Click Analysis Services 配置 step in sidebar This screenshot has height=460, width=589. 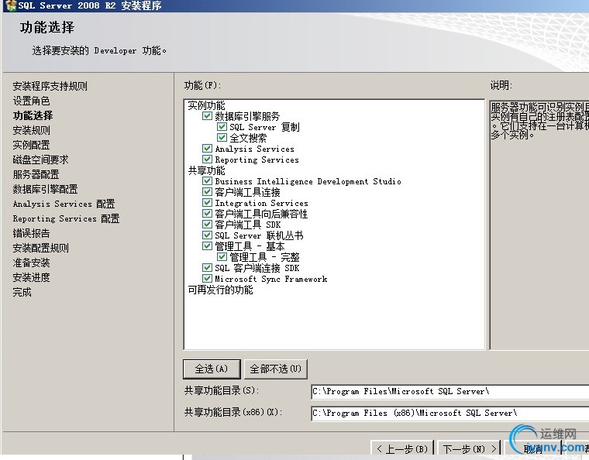64,204
